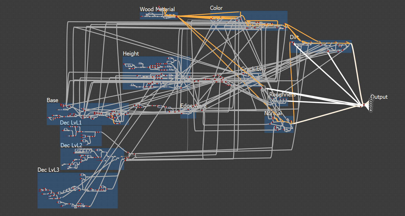The image size is (405, 216).
Task: Select the Height frame title
Action: coord(131,54)
